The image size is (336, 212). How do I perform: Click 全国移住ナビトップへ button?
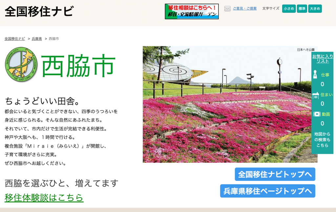point(275,174)
